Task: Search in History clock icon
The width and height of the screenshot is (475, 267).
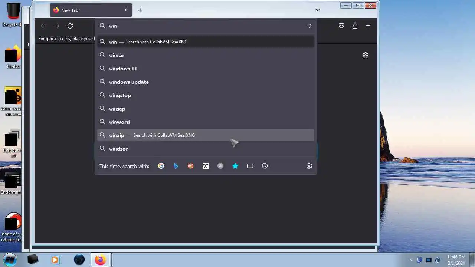Action: 265,166
